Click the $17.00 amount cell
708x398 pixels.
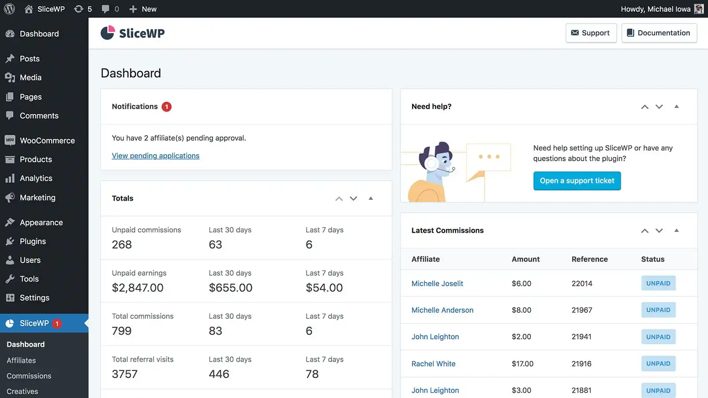(x=522, y=363)
